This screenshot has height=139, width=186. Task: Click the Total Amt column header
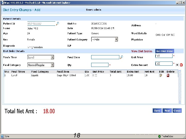click(115, 72)
